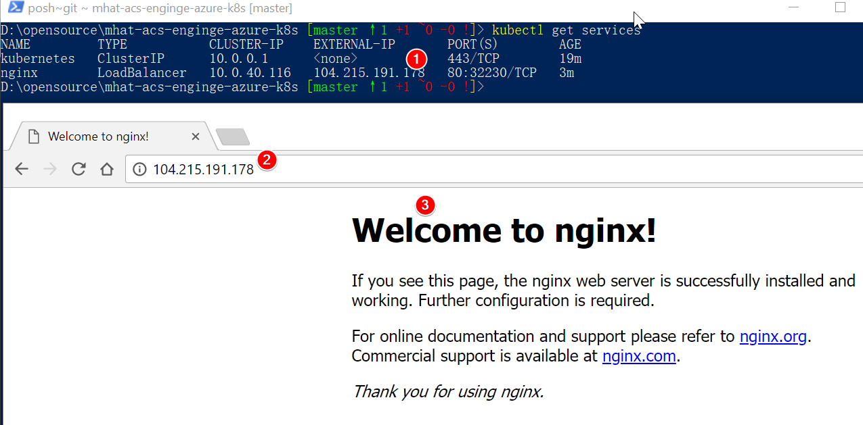This screenshot has height=425, width=863.
Task: Click the site info icon in address bar
Action: pos(139,169)
